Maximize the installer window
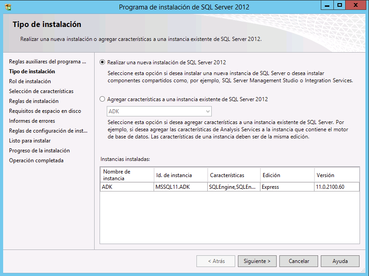This screenshot has height=276, width=369. tap(340, 5)
